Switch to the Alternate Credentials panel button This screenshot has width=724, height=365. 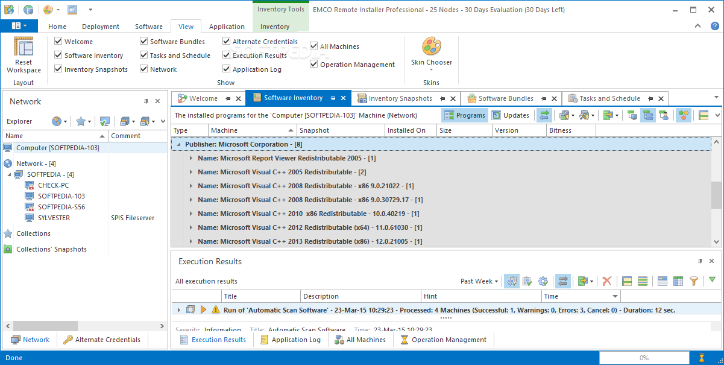(x=101, y=340)
